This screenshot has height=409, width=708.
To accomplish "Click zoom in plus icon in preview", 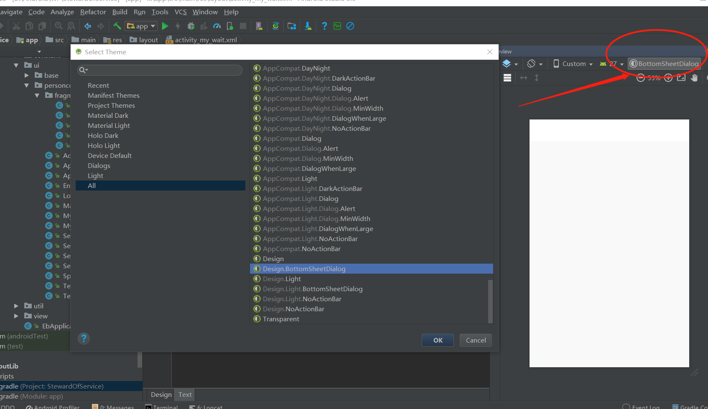I will pyautogui.click(x=668, y=78).
